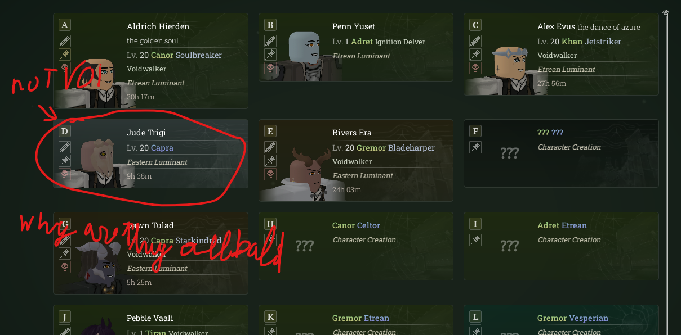
Task: Click the pin icon on empty slot F
Action: [475, 147]
